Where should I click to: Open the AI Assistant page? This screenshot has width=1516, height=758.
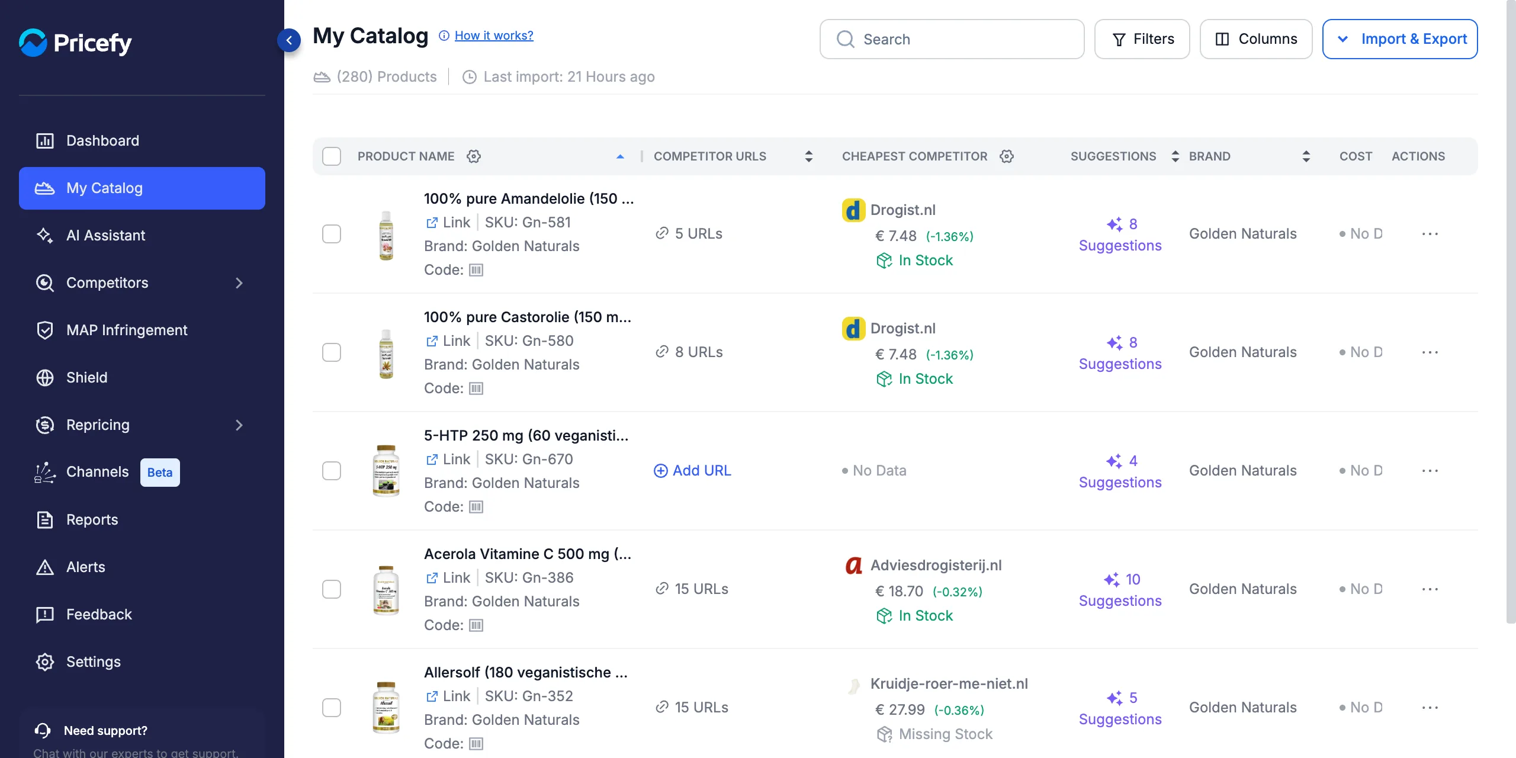pos(142,236)
